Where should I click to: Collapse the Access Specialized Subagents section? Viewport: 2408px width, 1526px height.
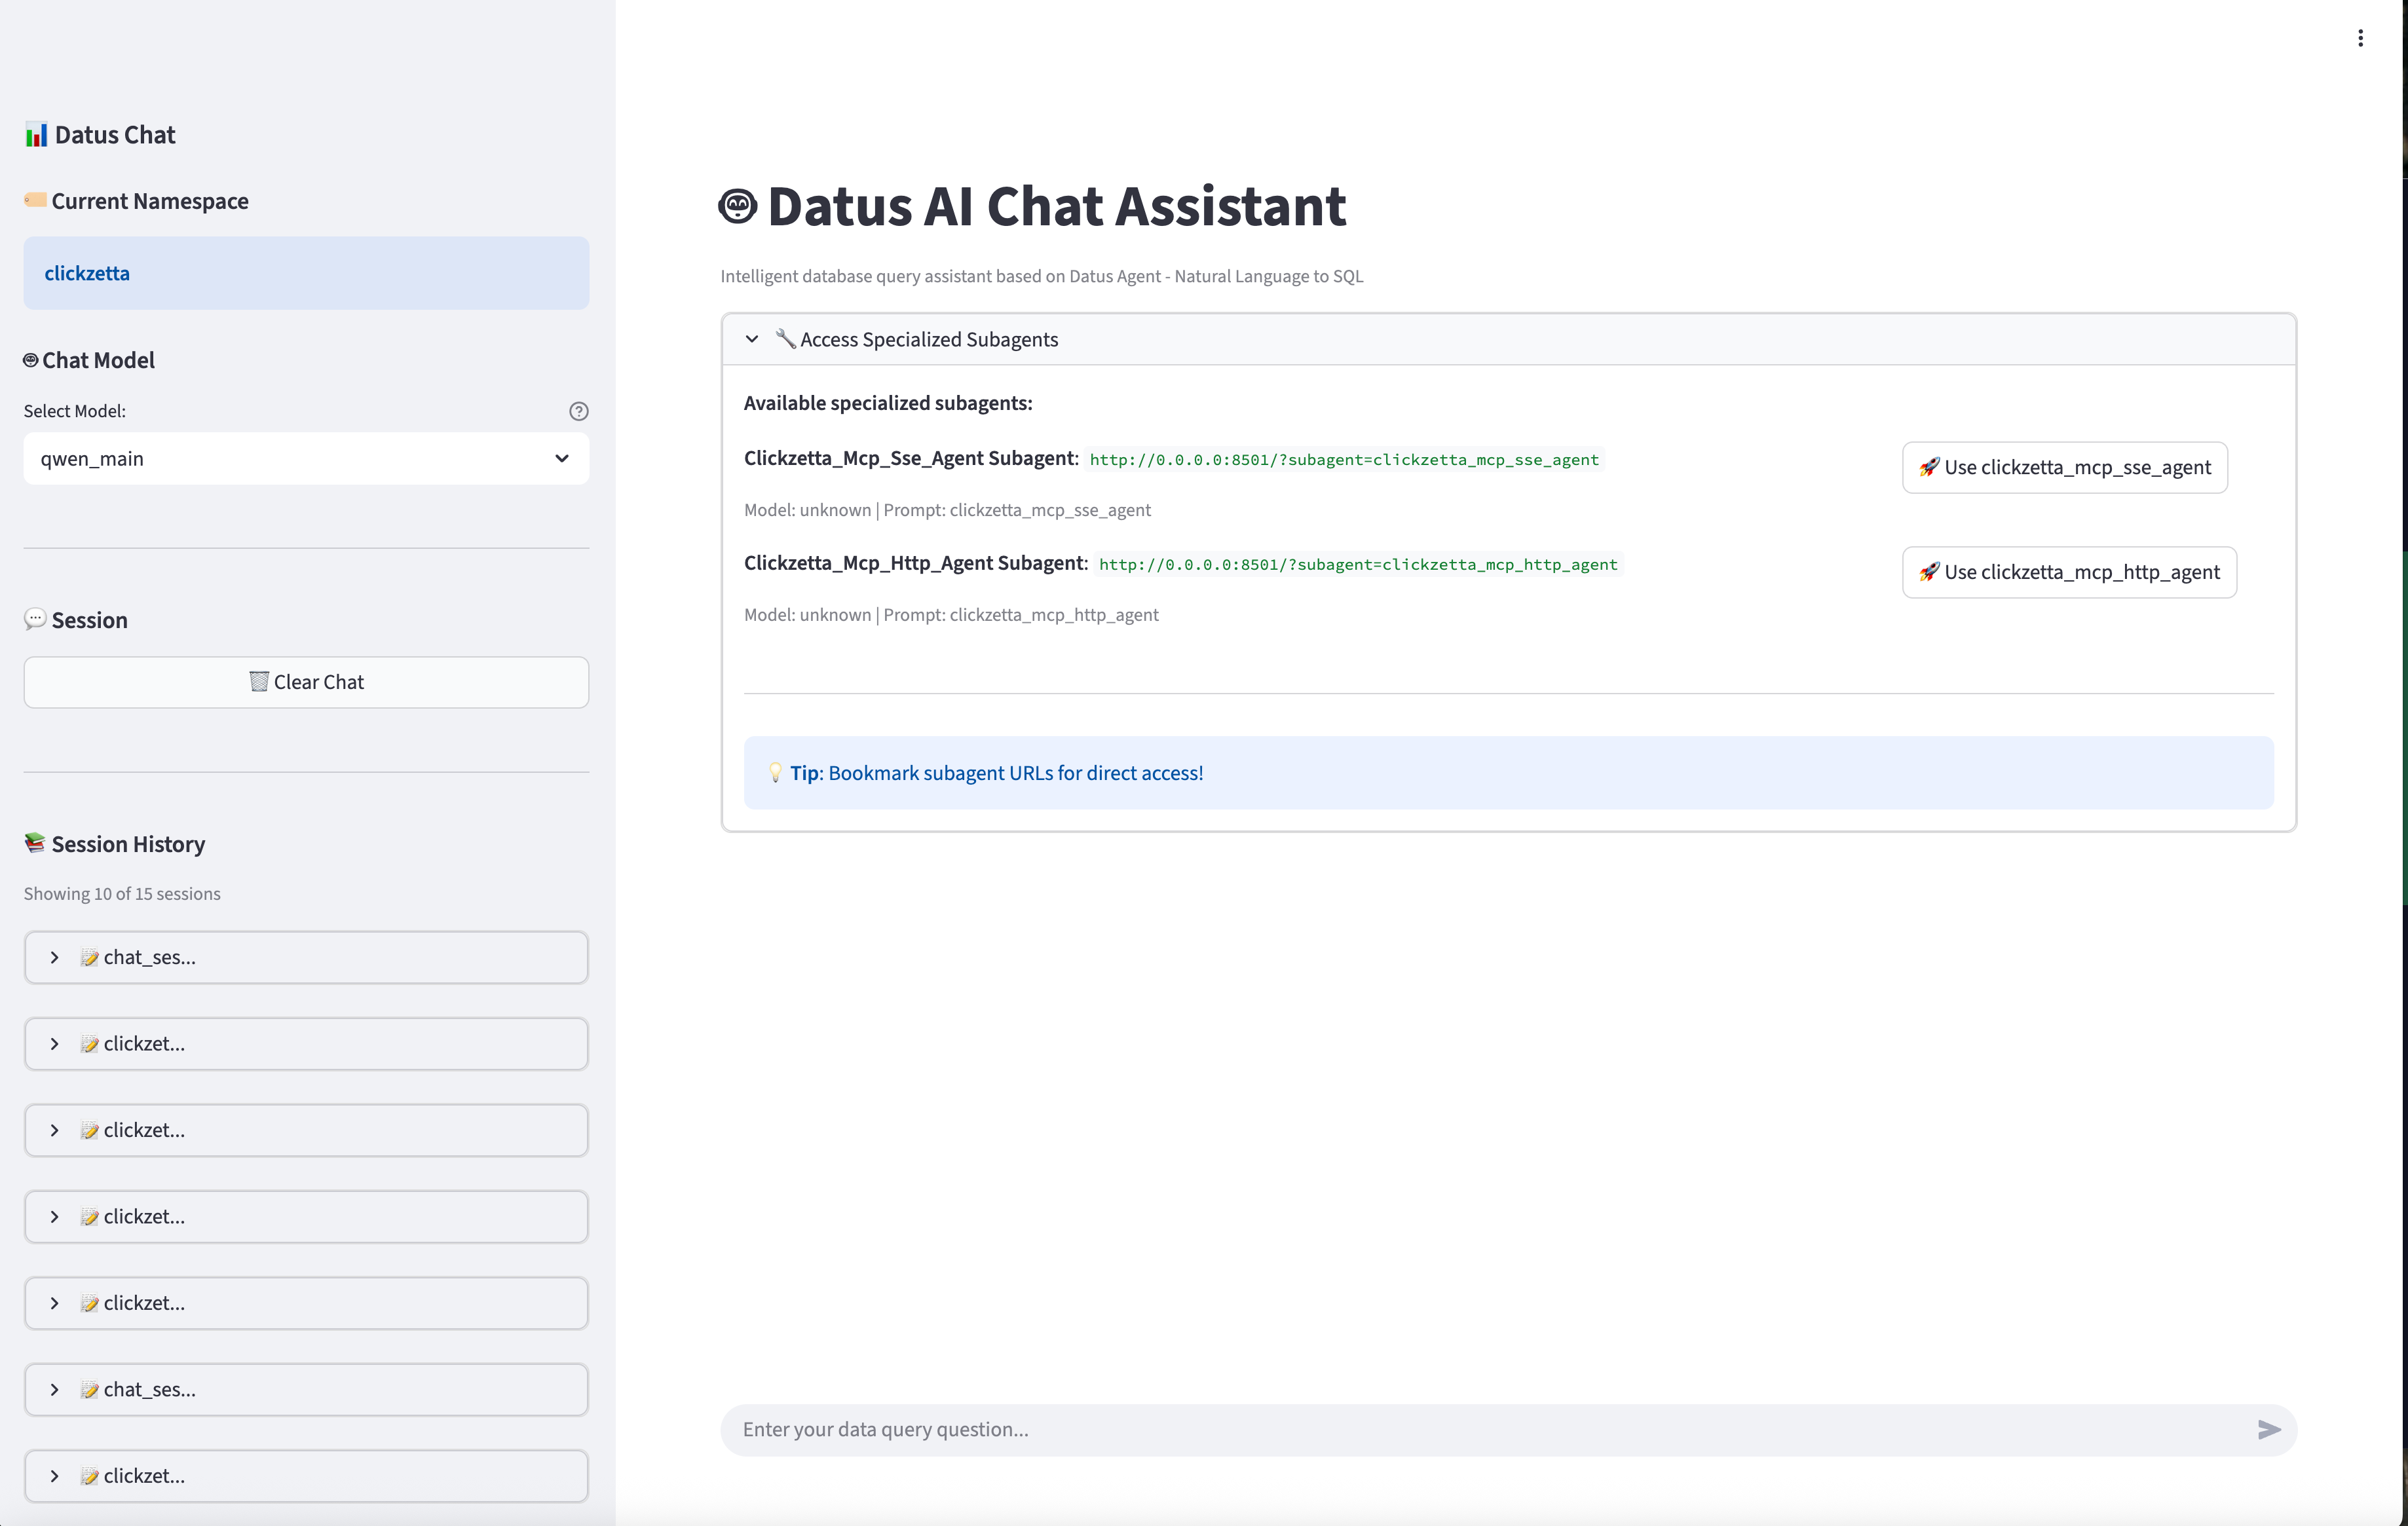coord(752,339)
